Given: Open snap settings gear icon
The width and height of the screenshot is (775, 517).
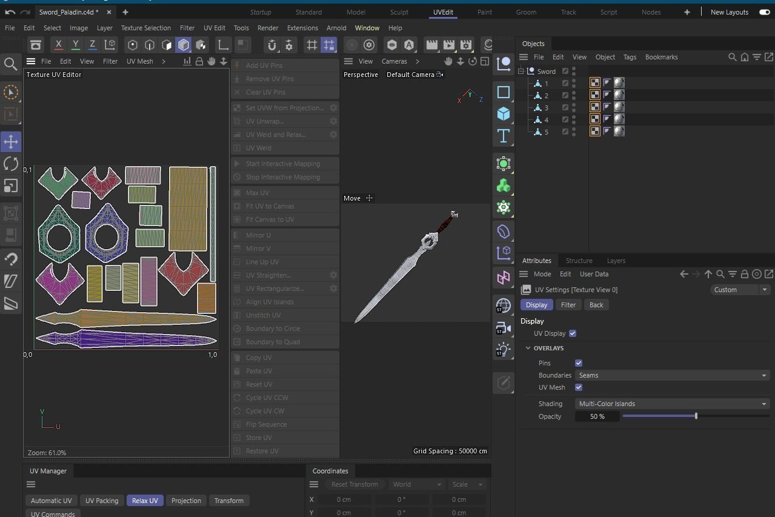Looking at the screenshot, I should pos(289,45).
